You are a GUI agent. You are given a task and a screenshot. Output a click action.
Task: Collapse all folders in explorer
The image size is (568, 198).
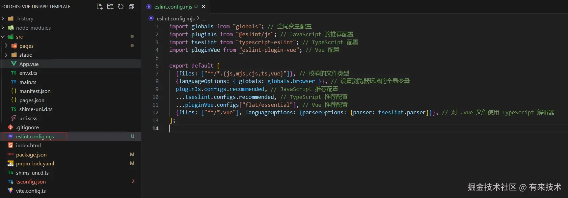131,7
